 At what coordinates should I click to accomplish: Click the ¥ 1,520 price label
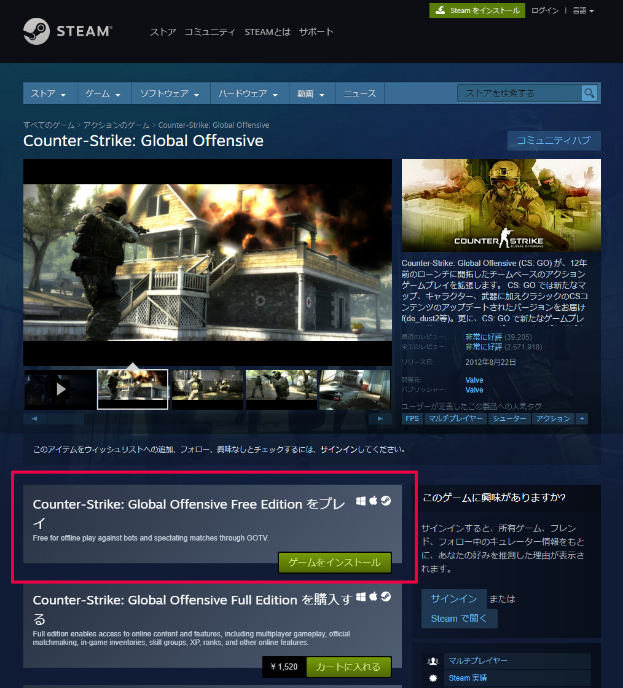[x=284, y=667]
